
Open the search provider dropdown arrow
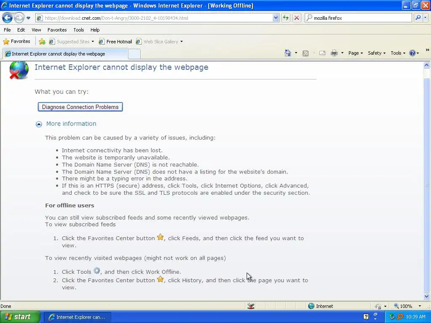click(x=425, y=18)
